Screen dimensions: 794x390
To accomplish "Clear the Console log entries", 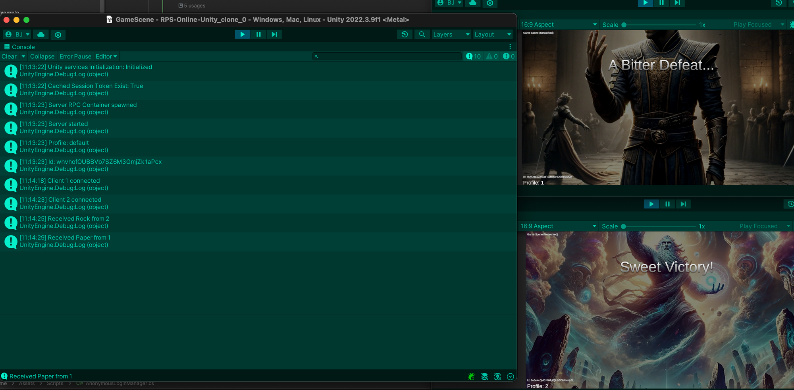I will pos(9,56).
